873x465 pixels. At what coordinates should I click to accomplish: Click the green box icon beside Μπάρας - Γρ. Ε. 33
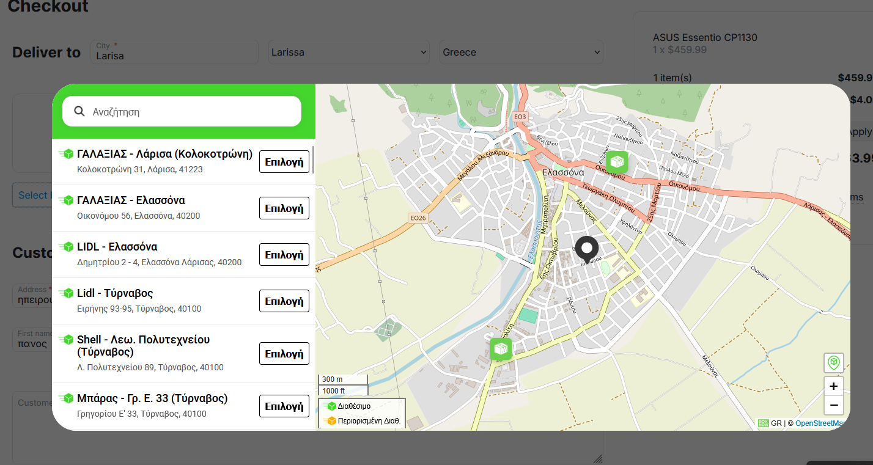pyautogui.click(x=66, y=398)
